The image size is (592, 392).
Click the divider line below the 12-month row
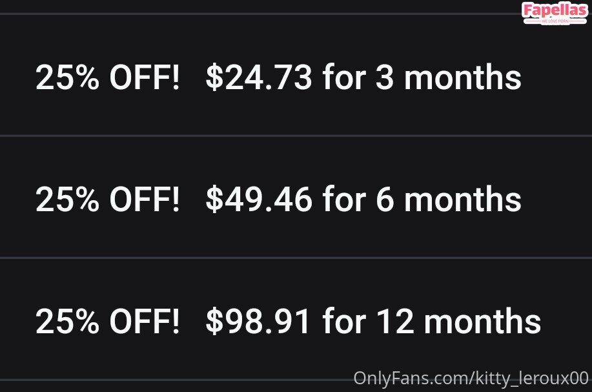click(x=174, y=379)
